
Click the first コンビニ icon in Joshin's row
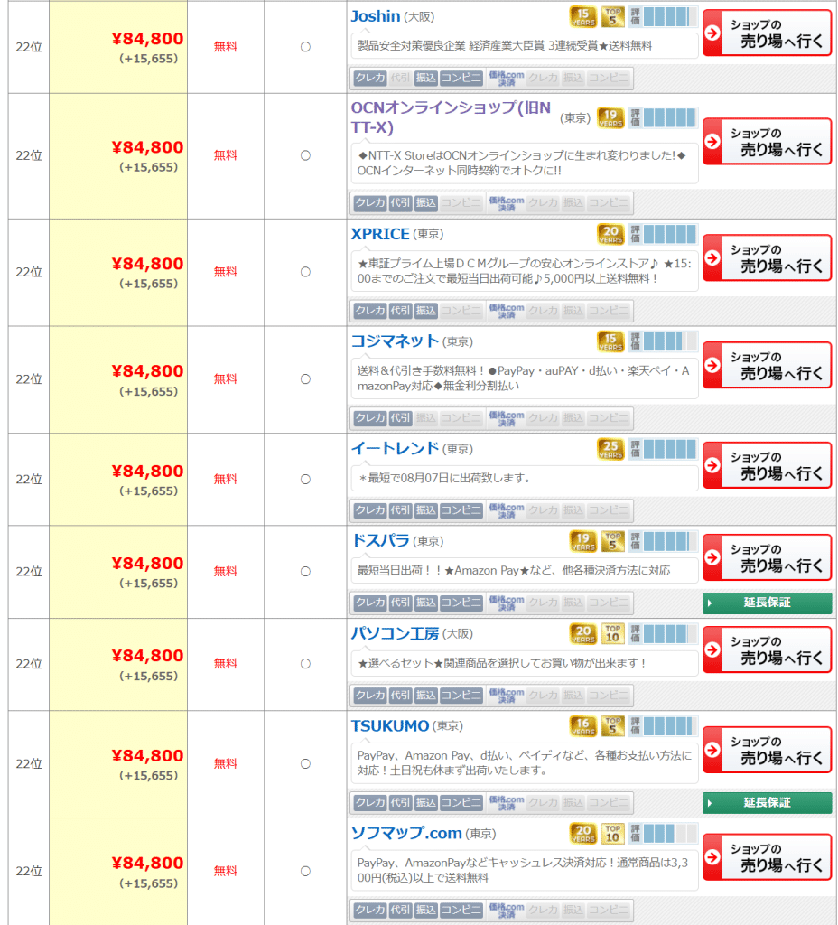pos(461,78)
